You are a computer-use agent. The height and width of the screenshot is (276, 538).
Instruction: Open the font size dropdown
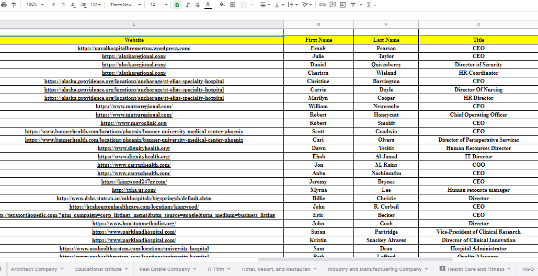[159, 5]
